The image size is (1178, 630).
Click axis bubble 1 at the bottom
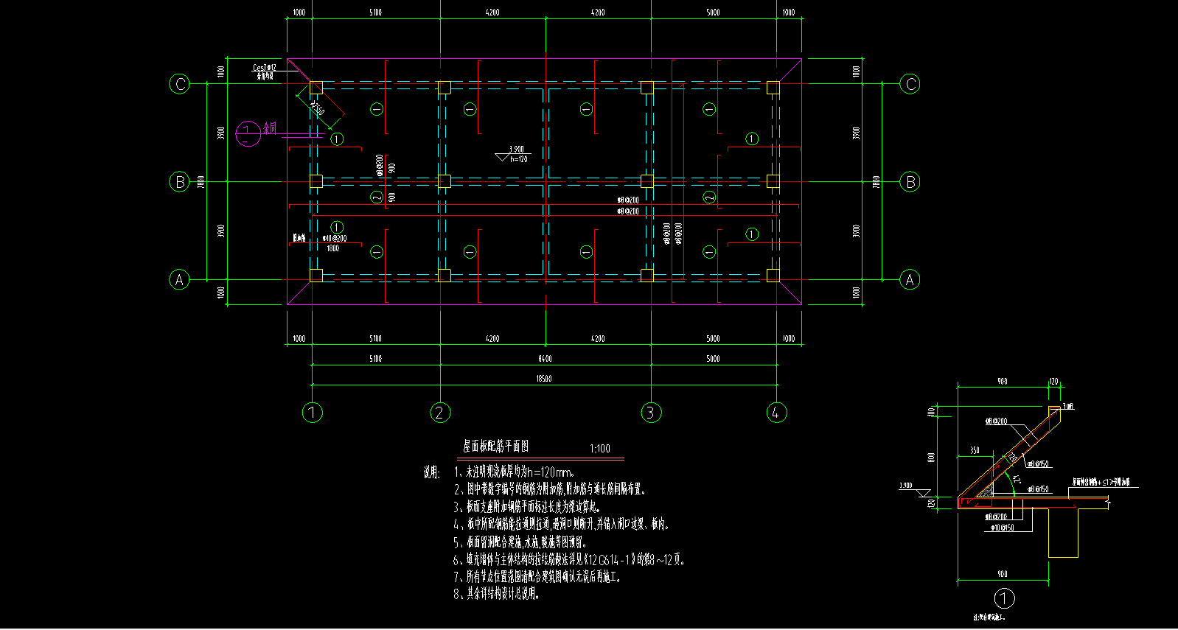[x=313, y=413]
